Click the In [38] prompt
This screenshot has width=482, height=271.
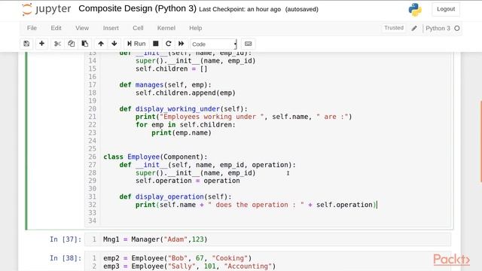66,258
